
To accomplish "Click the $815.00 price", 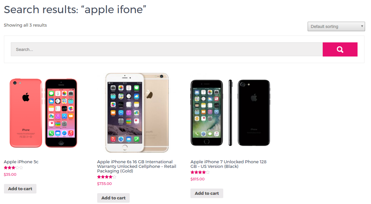I will click(198, 179).
